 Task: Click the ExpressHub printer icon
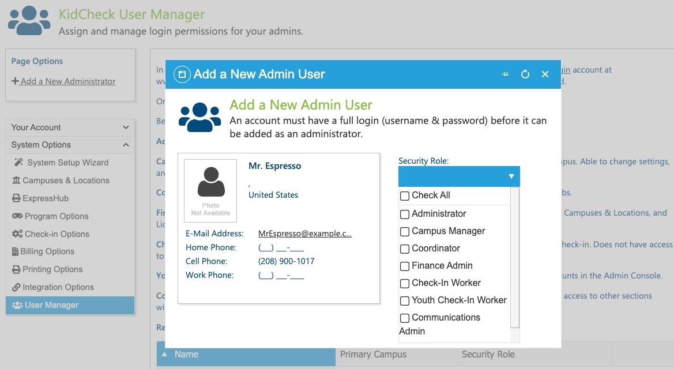pos(16,198)
